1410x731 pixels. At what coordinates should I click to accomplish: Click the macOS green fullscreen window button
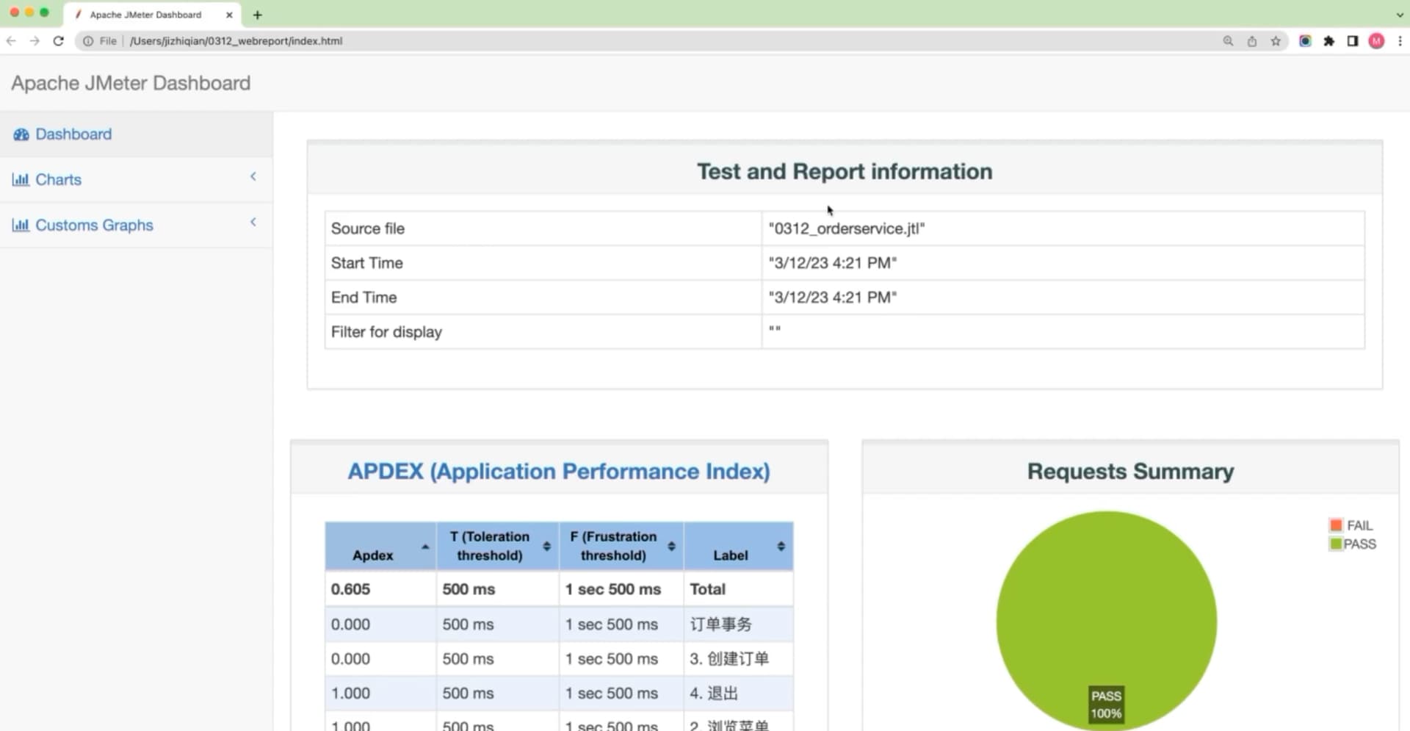44,12
